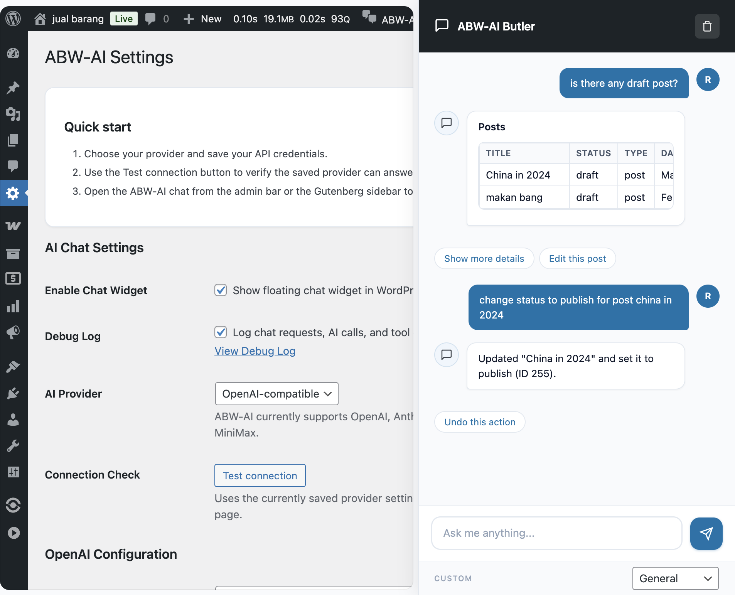Click the bot icon beside Posts table
The width and height of the screenshot is (735, 595).
447,123
